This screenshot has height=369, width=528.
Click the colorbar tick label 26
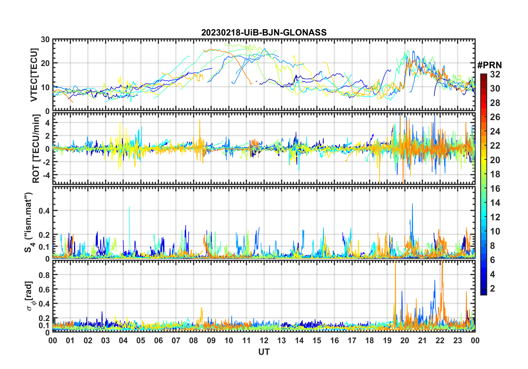coord(495,117)
